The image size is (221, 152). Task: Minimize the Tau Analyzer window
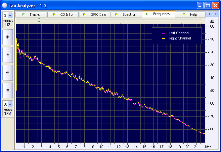click(x=200, y=5)
